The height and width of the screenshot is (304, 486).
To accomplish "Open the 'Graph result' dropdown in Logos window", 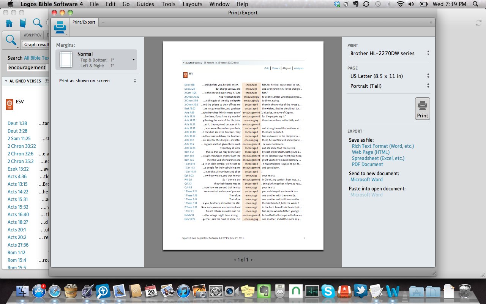I will (36, 44).
